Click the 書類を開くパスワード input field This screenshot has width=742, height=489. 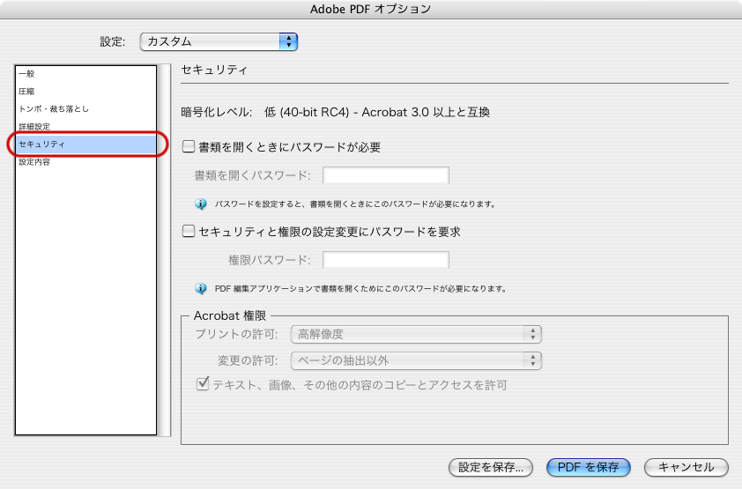tap(386, 175)
